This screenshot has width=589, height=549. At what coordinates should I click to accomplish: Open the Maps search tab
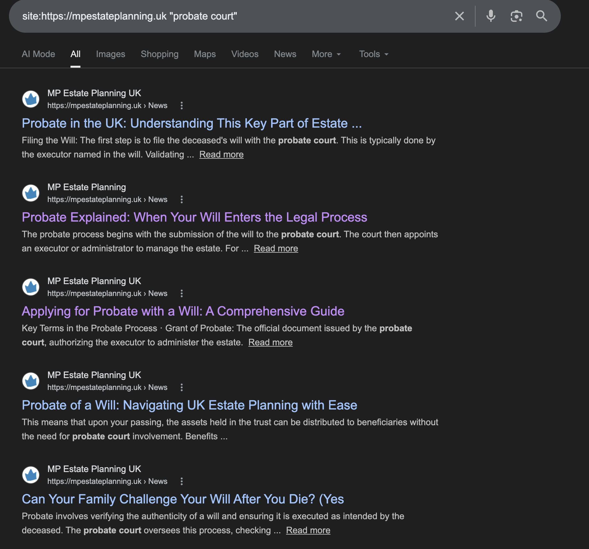coord(205,54)
